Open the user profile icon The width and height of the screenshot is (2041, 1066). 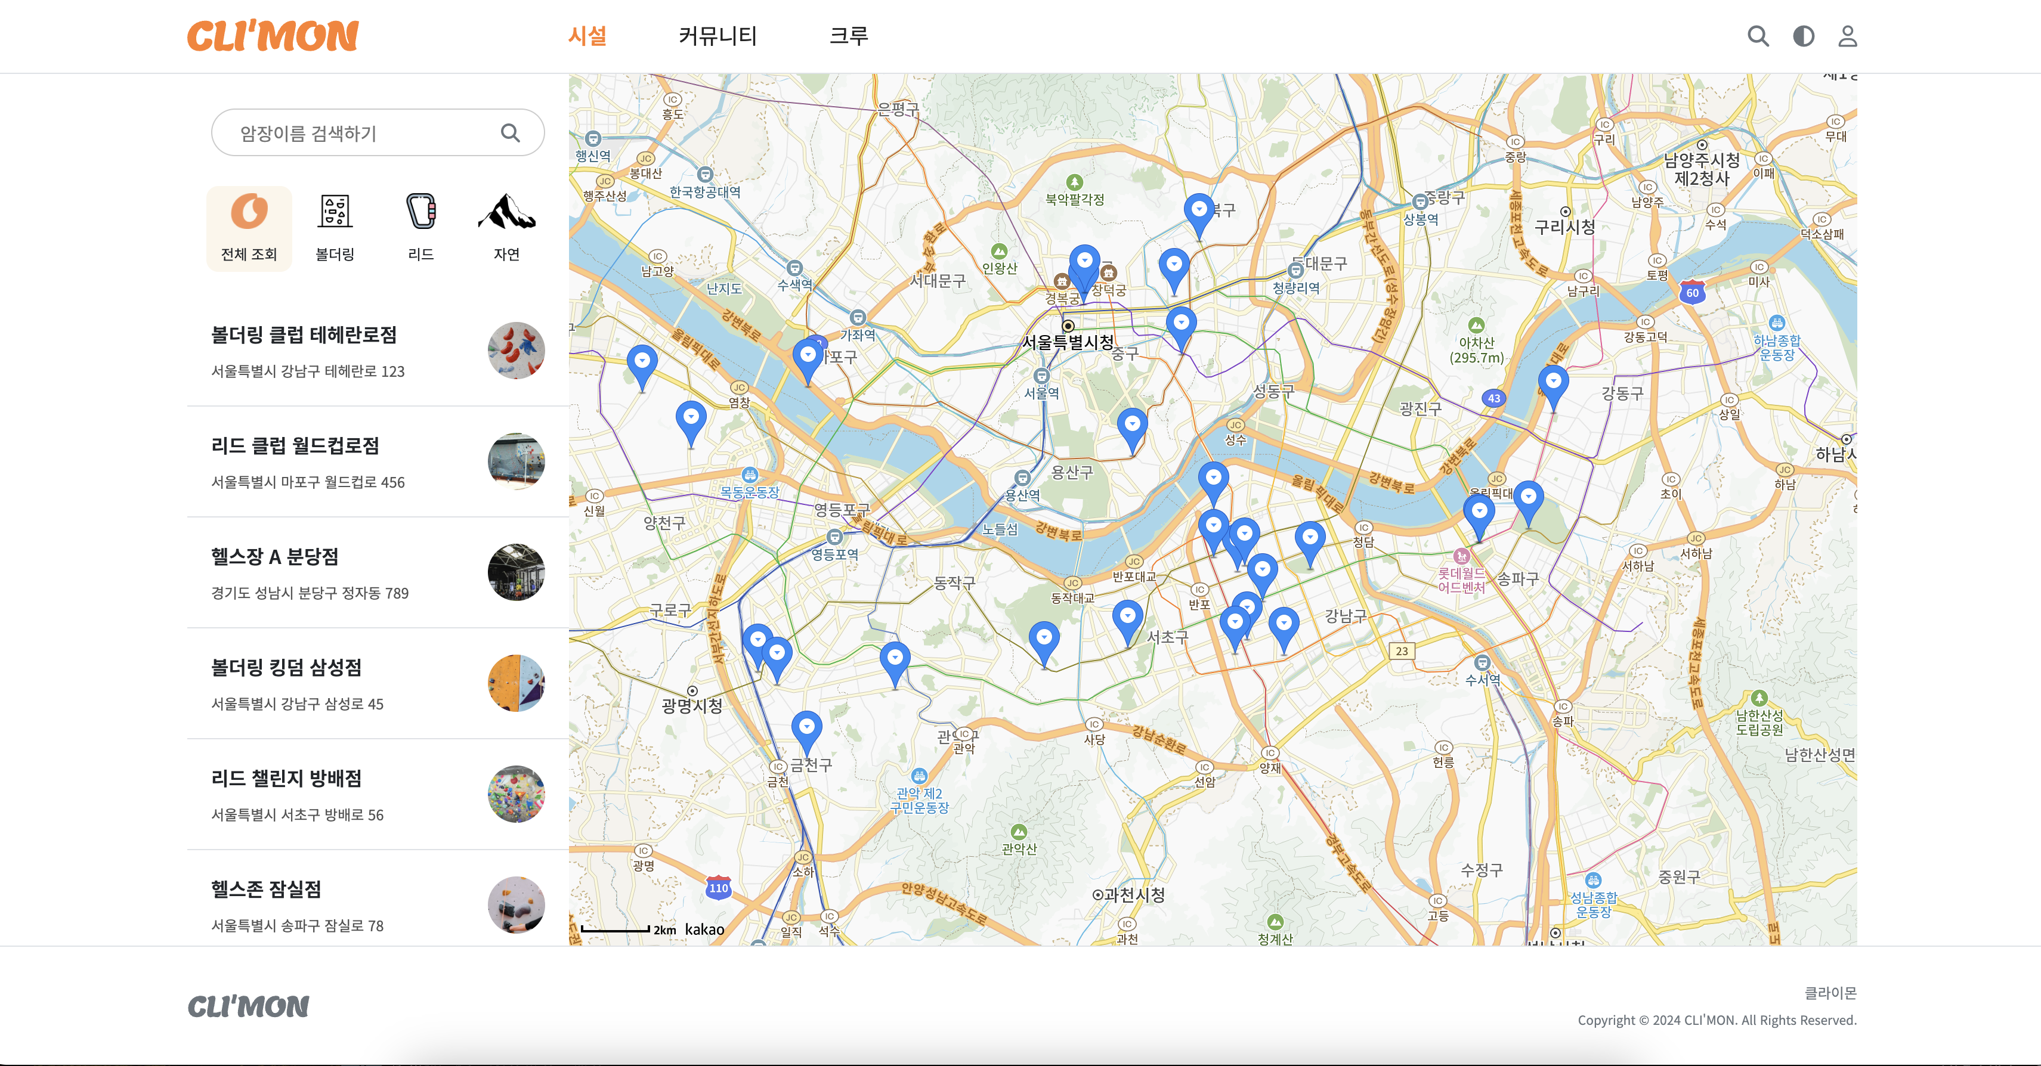[1848, 36]
